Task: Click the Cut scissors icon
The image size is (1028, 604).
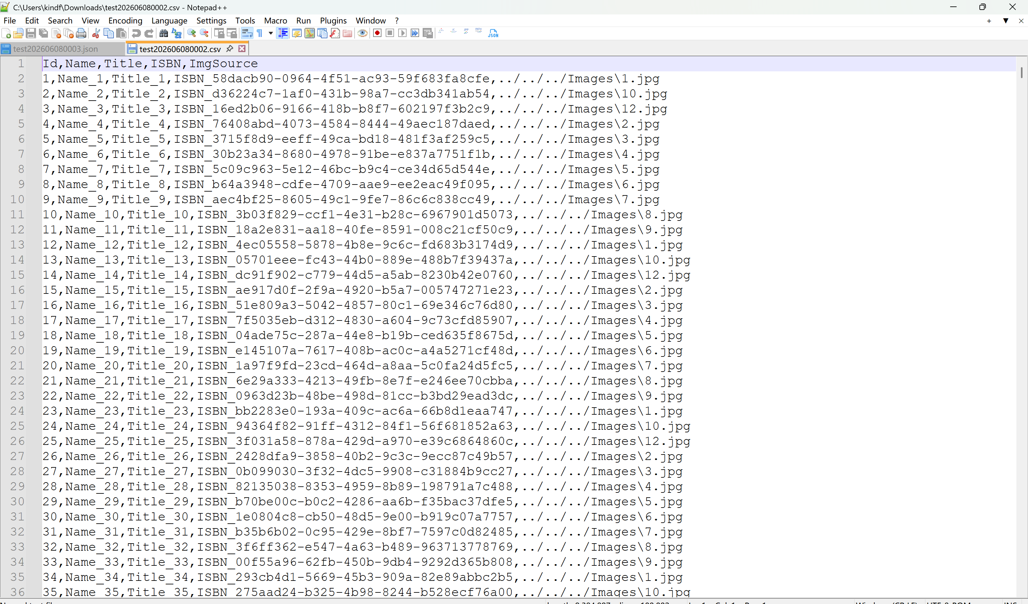Action: 96,33
